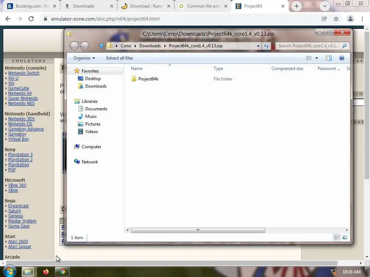Select the Project64k folder icon
Viewport: 370px width, 277px height.
point(134,79)
